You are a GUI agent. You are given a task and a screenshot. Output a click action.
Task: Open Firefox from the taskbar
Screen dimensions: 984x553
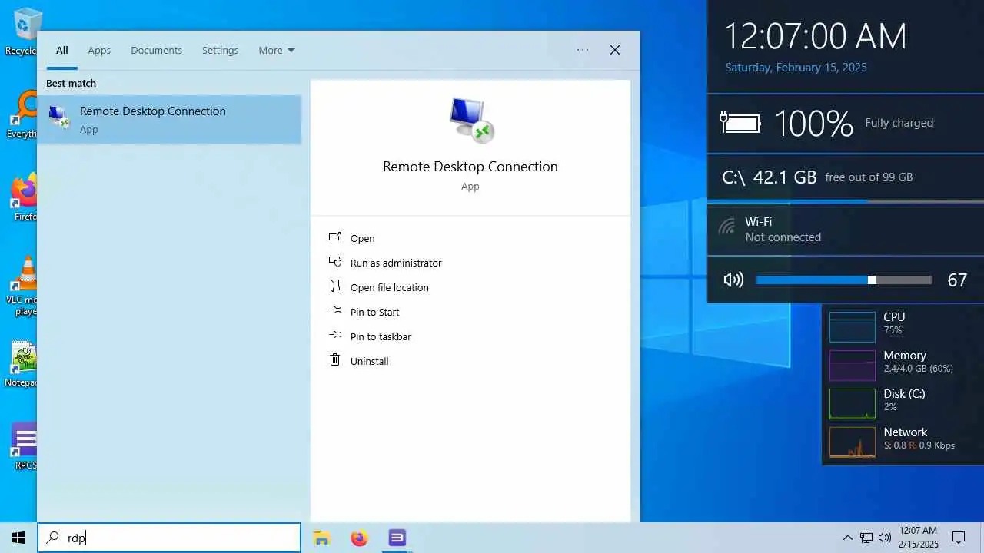[359, 538]
